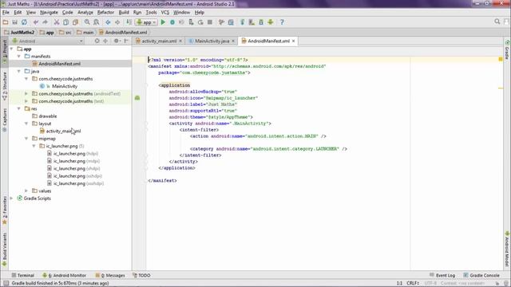
Task: Select the drawable folder
Action: point(48,116)
